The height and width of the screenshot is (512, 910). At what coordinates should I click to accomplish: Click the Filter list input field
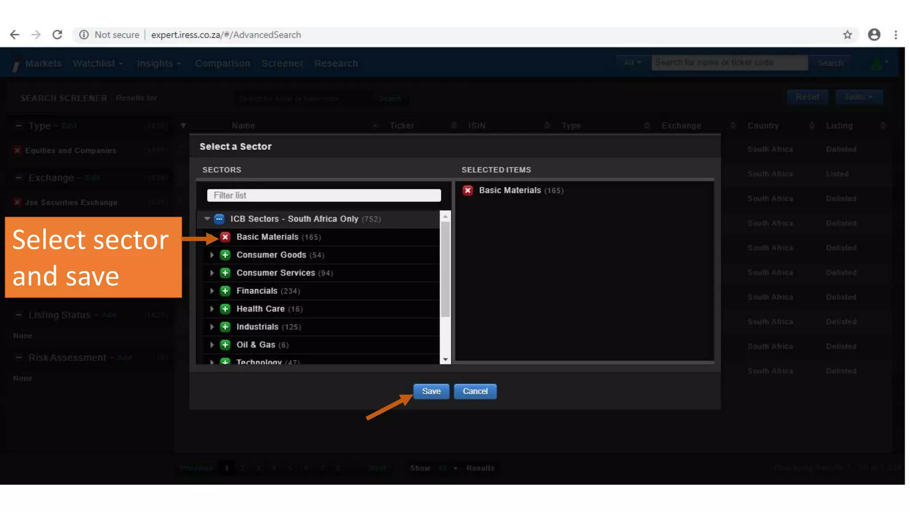coord(324,195)
